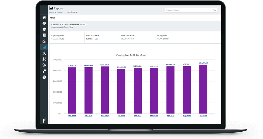This screenshot has height=139, width=263.
Task: Click inside the Customer Search field
Action: 188,10
